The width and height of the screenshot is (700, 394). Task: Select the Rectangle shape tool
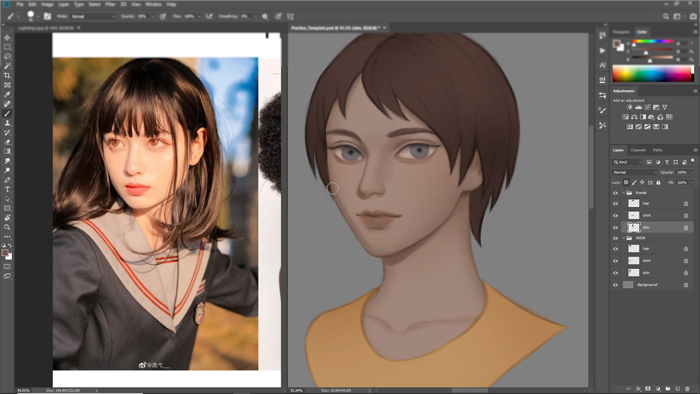7,208
